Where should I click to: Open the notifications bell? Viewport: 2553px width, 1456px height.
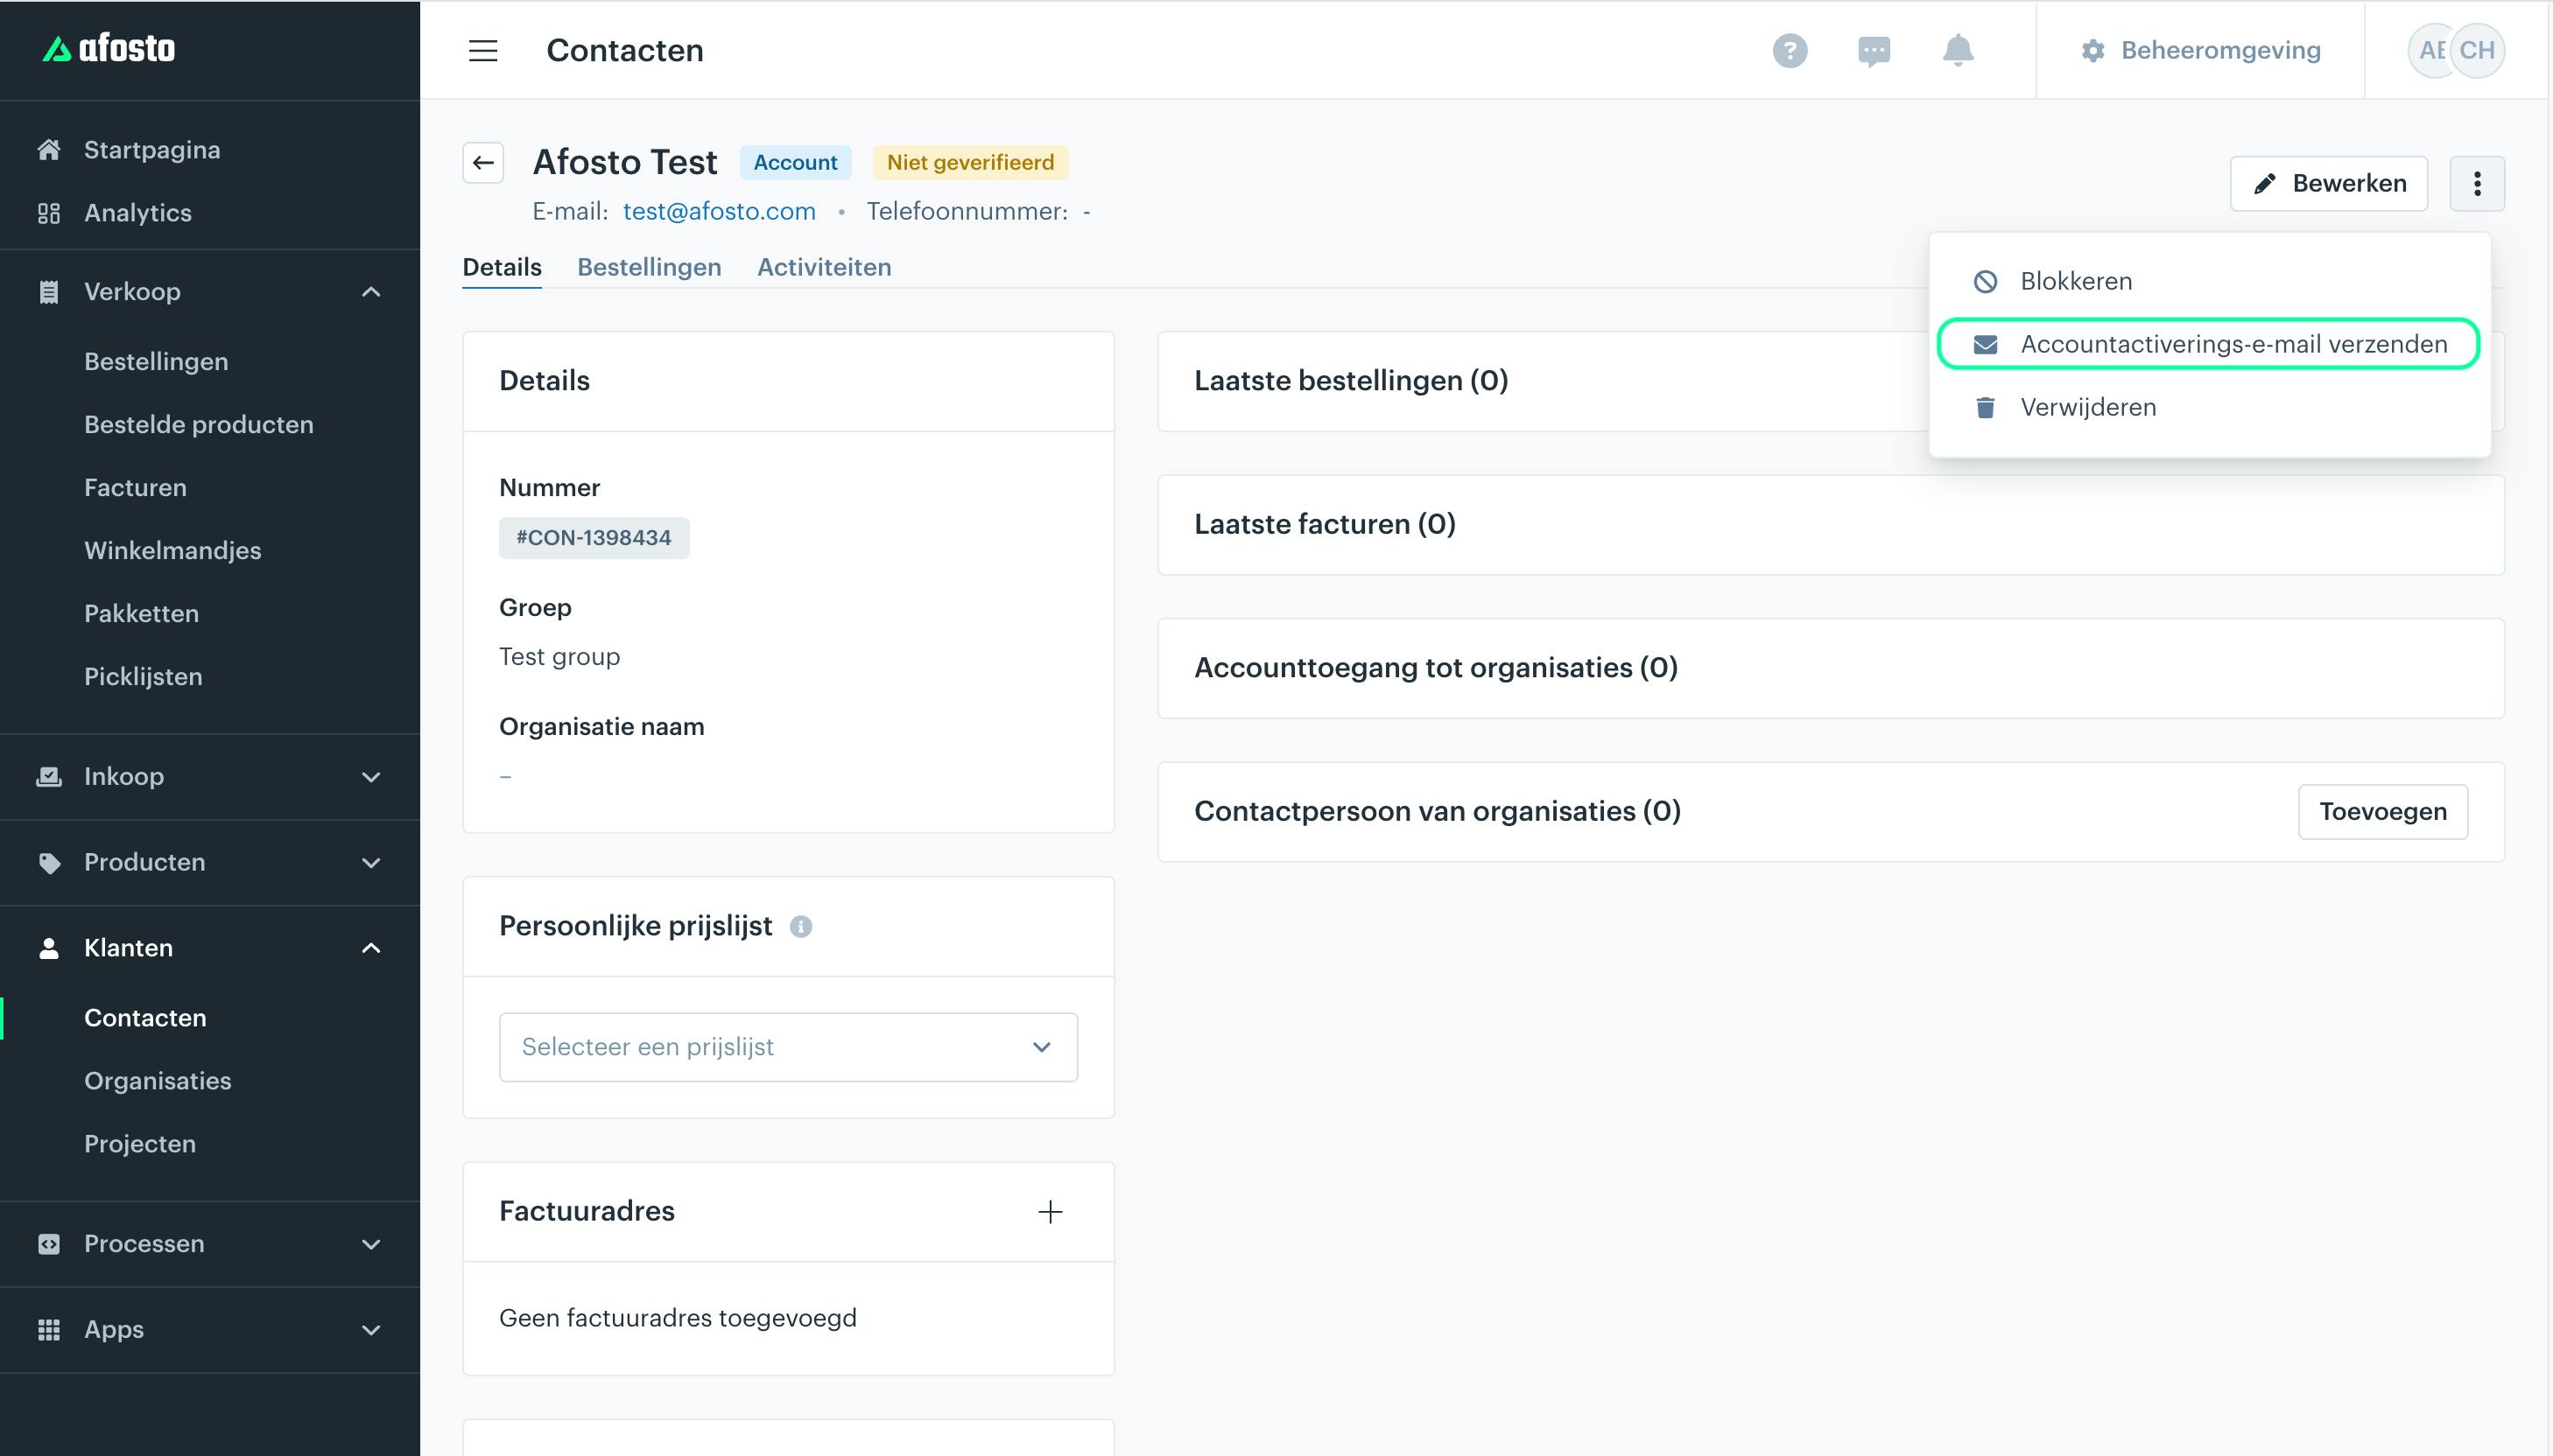(1958, 50)
